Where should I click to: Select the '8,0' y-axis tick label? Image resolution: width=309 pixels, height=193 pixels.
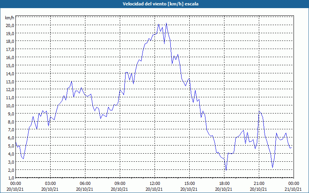(11, 122)
